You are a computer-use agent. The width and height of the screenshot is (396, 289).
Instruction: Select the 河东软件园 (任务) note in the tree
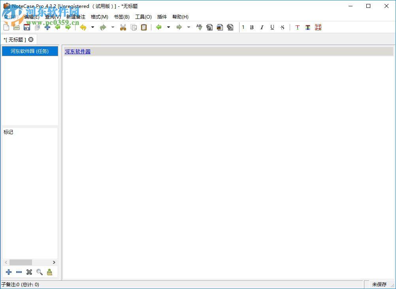click(x=30, y=51)
